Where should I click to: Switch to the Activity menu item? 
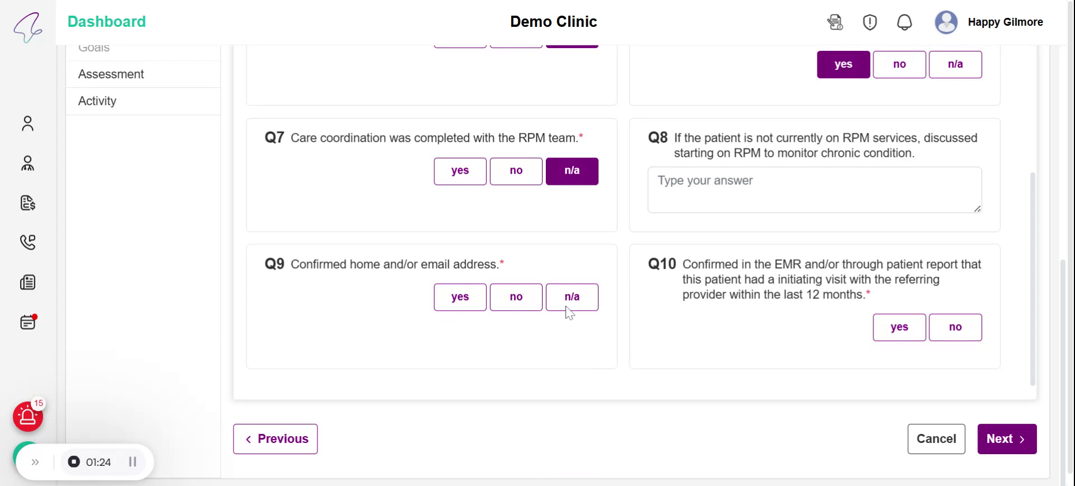point(97,101)
